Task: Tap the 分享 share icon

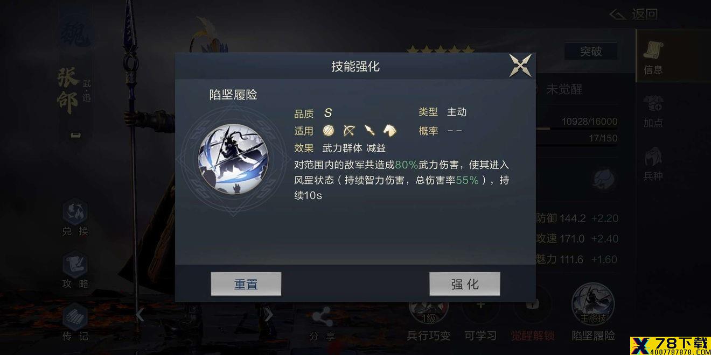Action: [322, 324]
